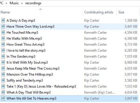The height and width of the screenshot is (103, 140).
Task: Click the icon of Take 1 (Key D) Jesus Loves Me
Action: point(3,86)
